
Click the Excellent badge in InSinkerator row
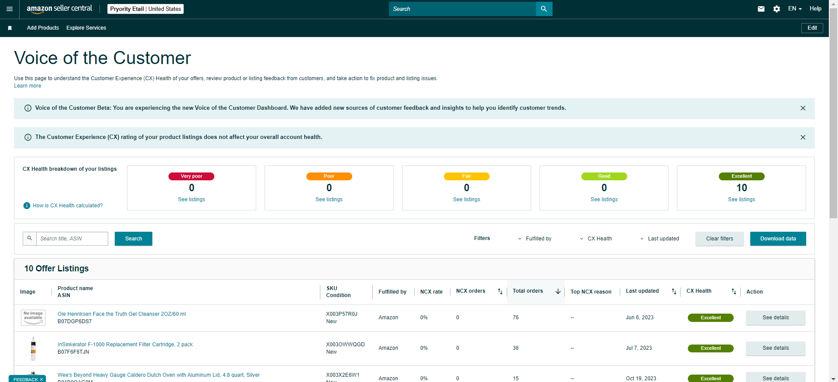tap(711, 348)
